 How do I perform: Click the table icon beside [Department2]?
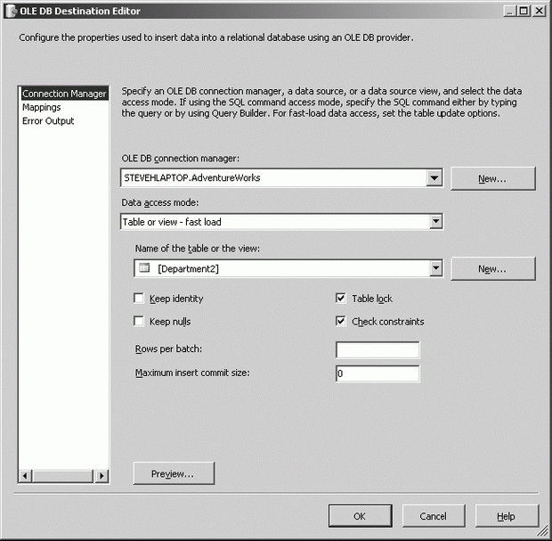[x=144, y=268]
